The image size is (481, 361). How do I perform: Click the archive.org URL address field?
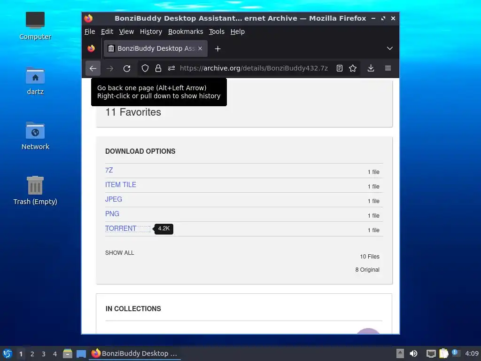point(254,68)
